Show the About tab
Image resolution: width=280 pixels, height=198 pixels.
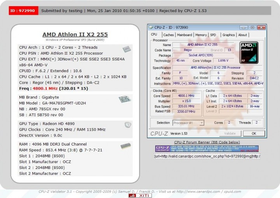[x=243, y=35]
